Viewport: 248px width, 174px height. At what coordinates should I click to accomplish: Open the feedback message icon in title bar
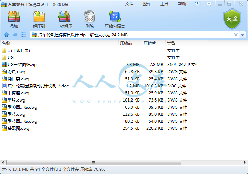[x=209, y=4]
